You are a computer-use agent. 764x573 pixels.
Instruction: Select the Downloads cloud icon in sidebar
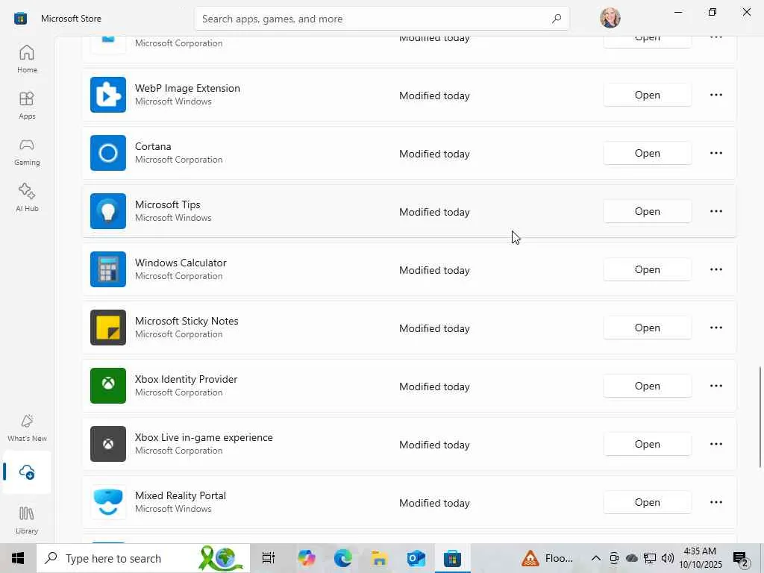tap(27, 472)
